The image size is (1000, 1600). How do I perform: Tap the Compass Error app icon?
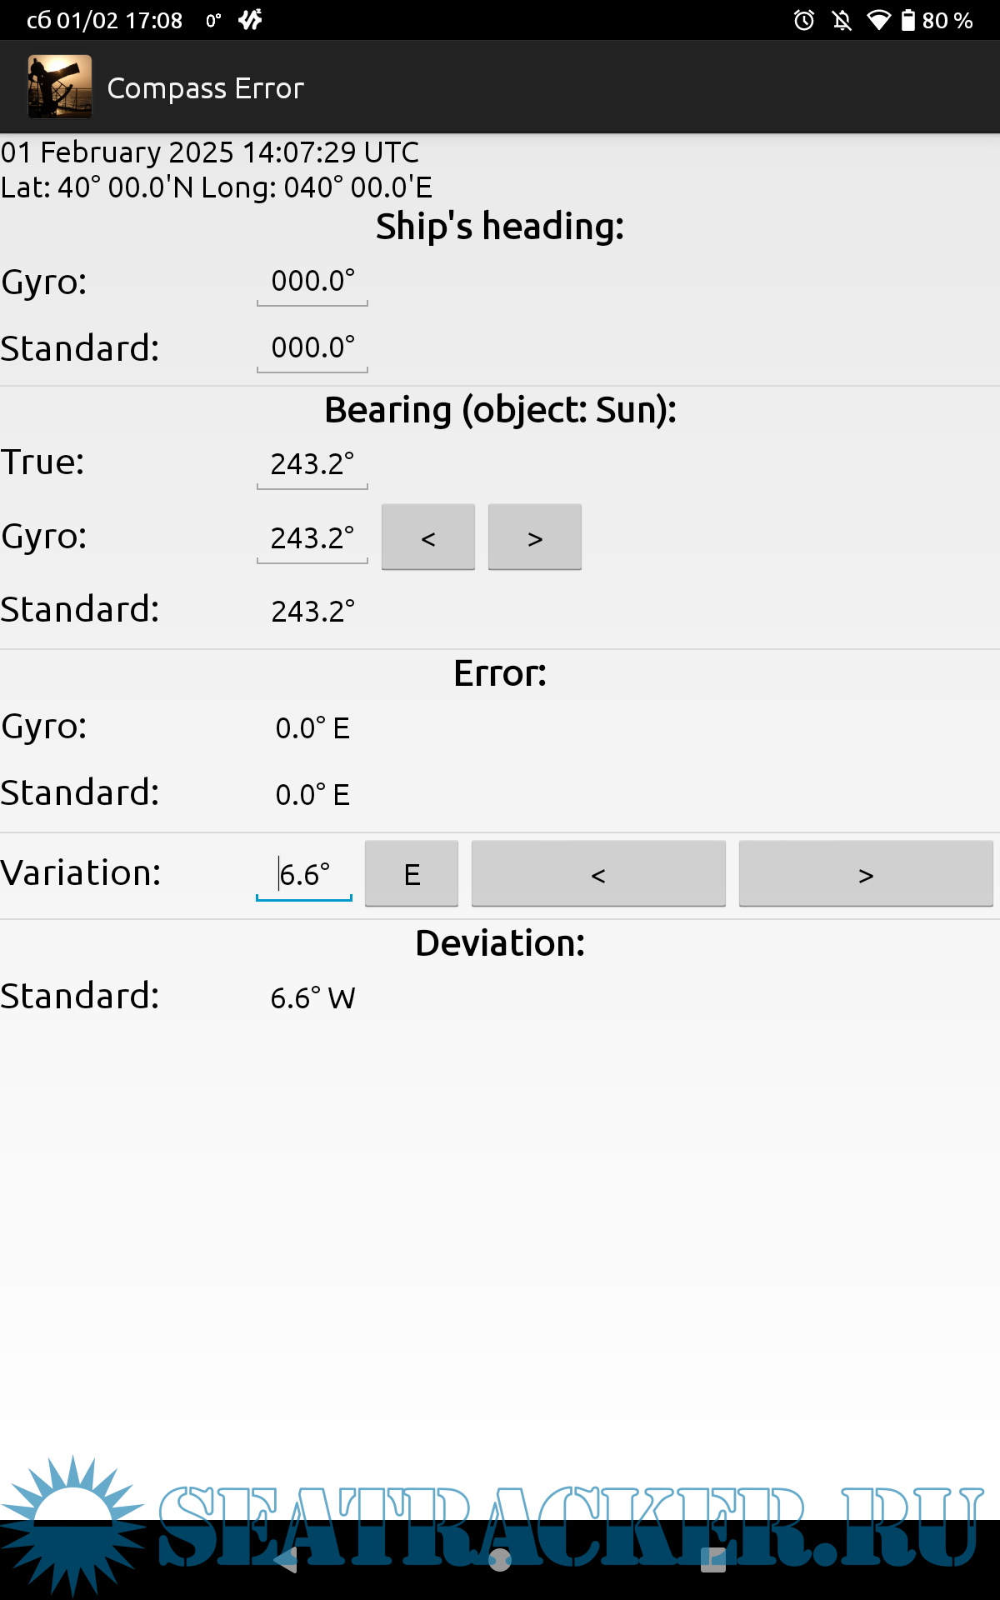click(x=59, y=87)
